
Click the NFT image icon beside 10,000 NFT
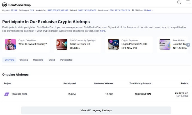(x=150, y=94)
